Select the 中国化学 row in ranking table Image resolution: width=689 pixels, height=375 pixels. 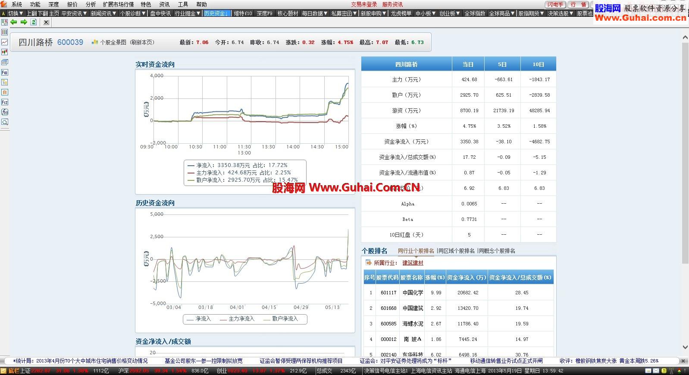click(459, 293)
